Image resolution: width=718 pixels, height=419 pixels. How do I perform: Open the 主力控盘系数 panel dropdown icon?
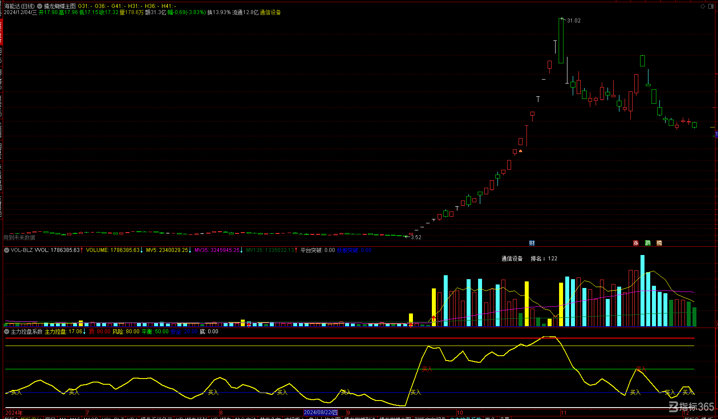tap(7, 332)
